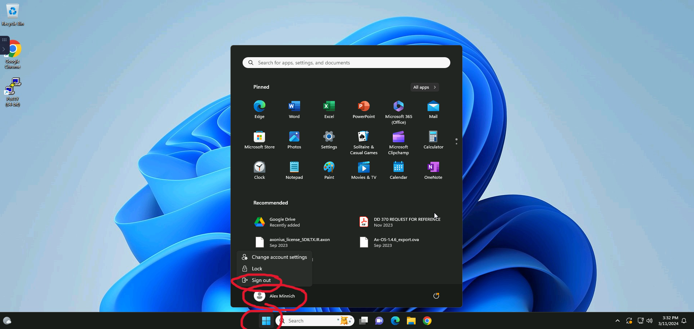Open the Clock app
This screenshot has height=329, width=694.
coord(259,170)
